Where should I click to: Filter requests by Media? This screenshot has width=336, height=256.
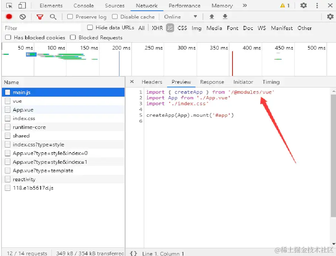pos(214,28)
